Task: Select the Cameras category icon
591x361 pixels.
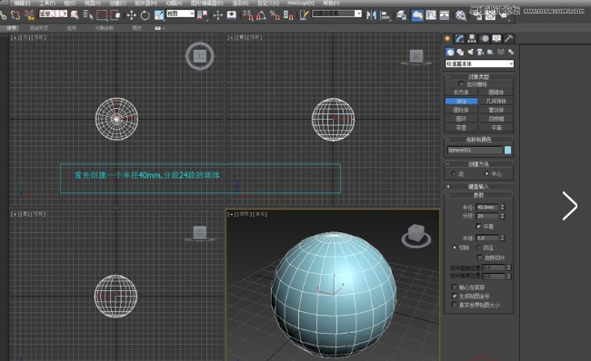Action: point(481,52)
